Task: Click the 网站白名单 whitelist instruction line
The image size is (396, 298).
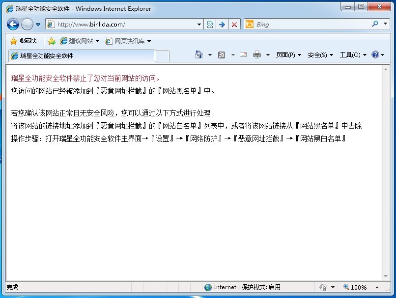Action: 186,126
